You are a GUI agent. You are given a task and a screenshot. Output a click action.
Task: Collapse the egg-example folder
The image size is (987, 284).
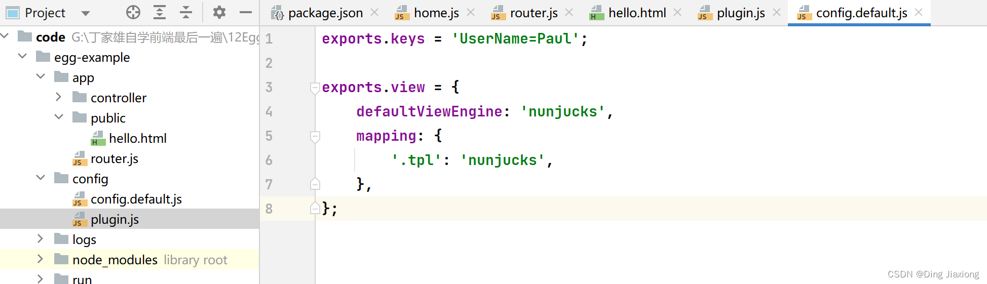[22, 56]
